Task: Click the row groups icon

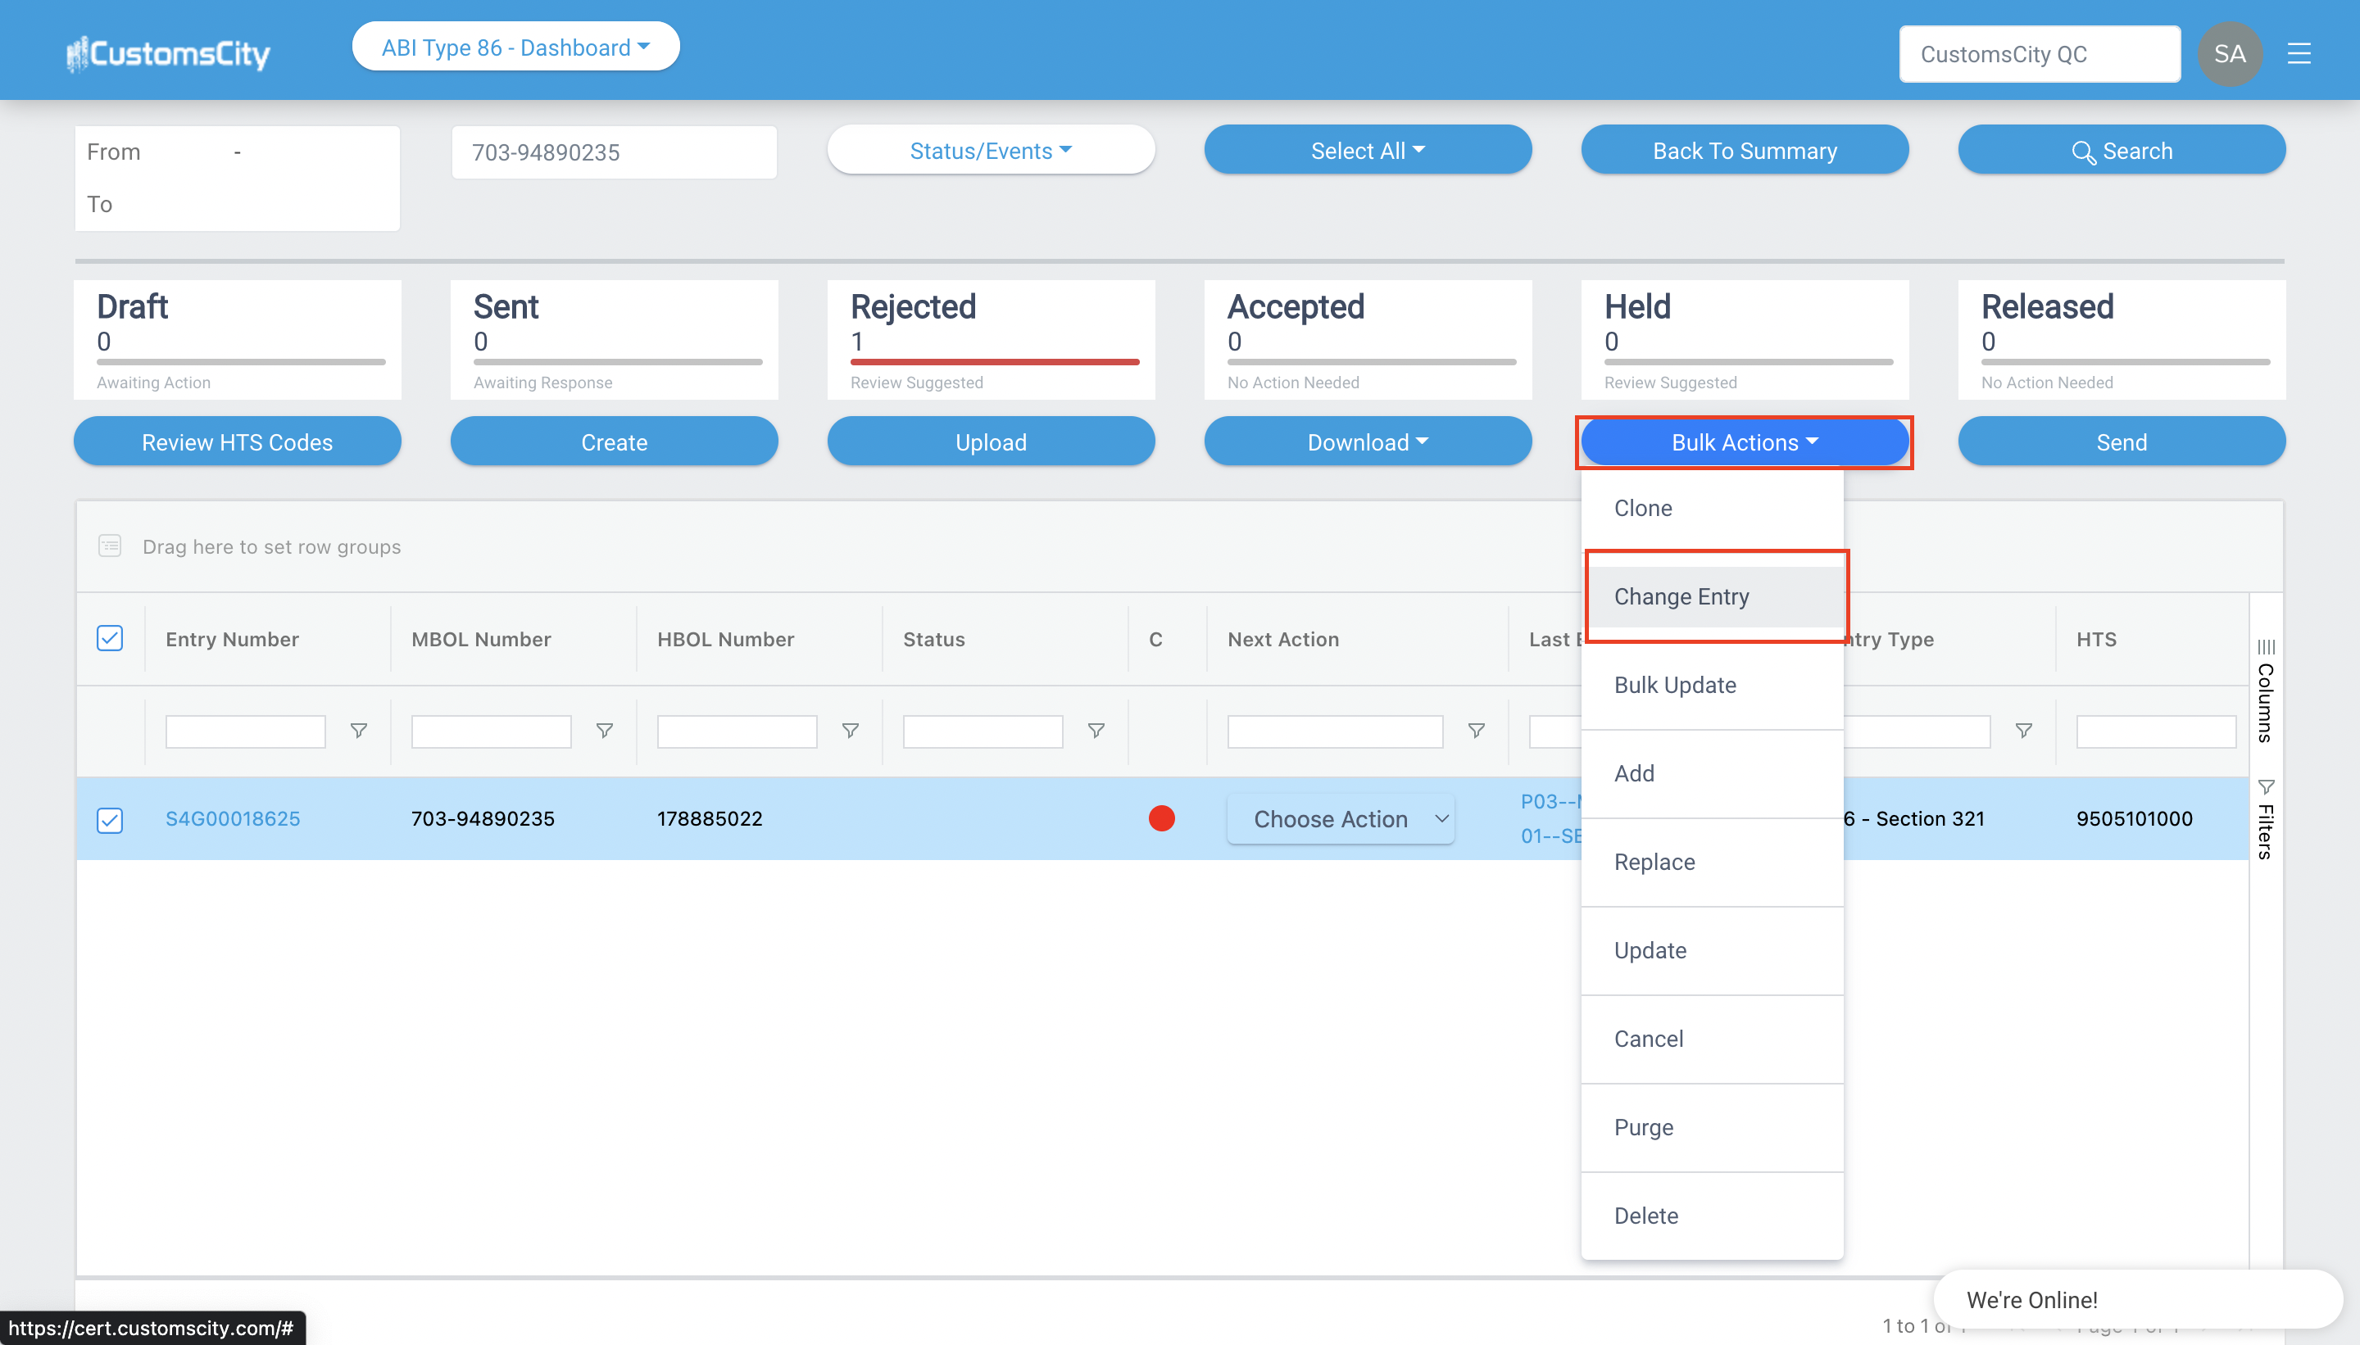Action: [110, 546]
